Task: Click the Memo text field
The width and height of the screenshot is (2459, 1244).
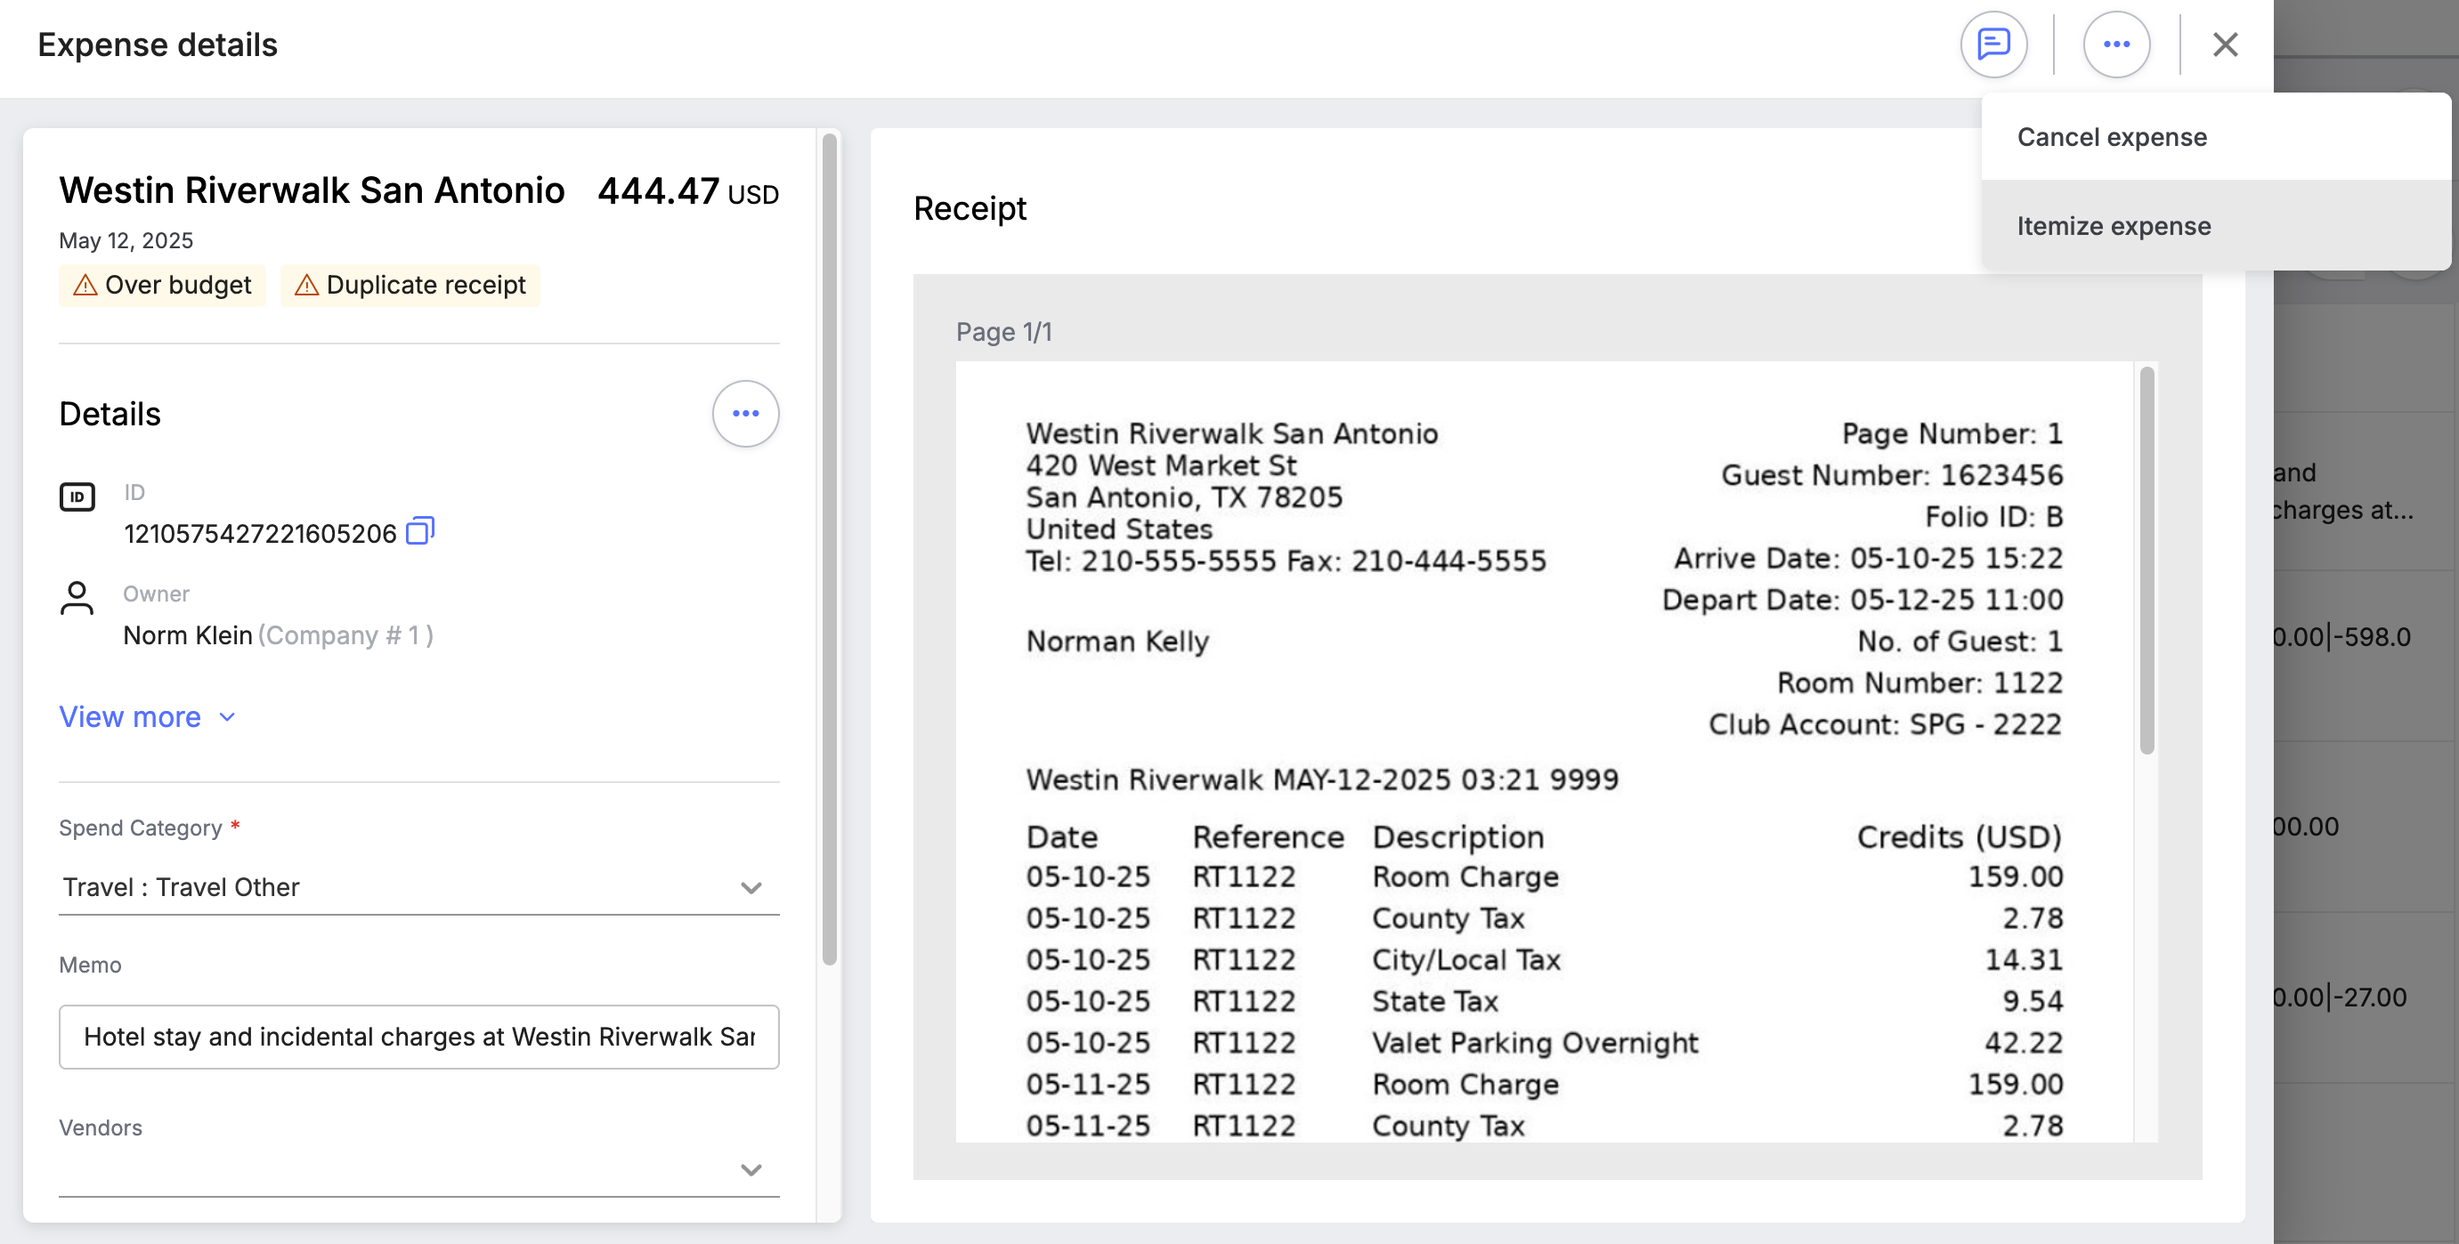Action: tap(419, 1037)
